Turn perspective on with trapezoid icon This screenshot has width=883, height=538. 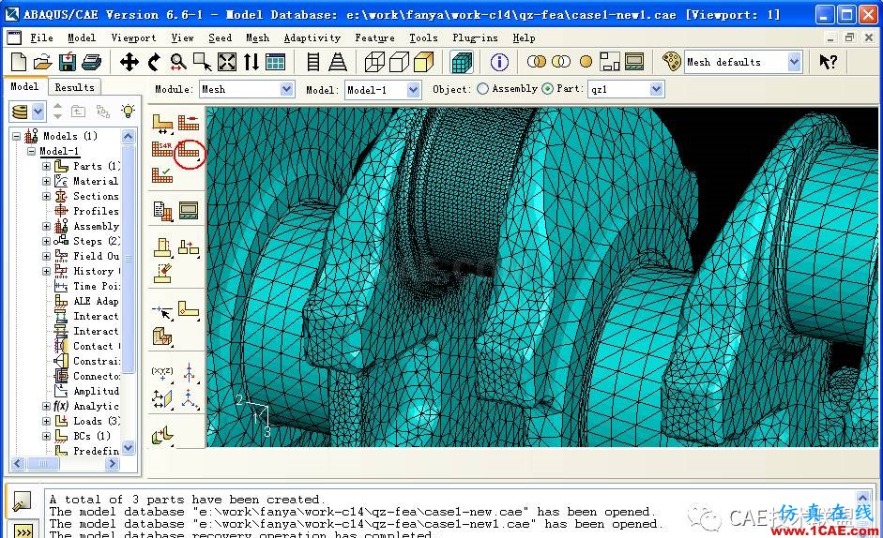(x=338, y=62)
